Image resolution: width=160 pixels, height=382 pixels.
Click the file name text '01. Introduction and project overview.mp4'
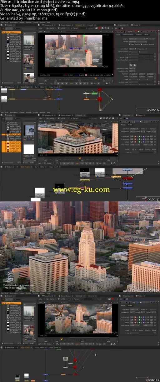tap(39, 2)
